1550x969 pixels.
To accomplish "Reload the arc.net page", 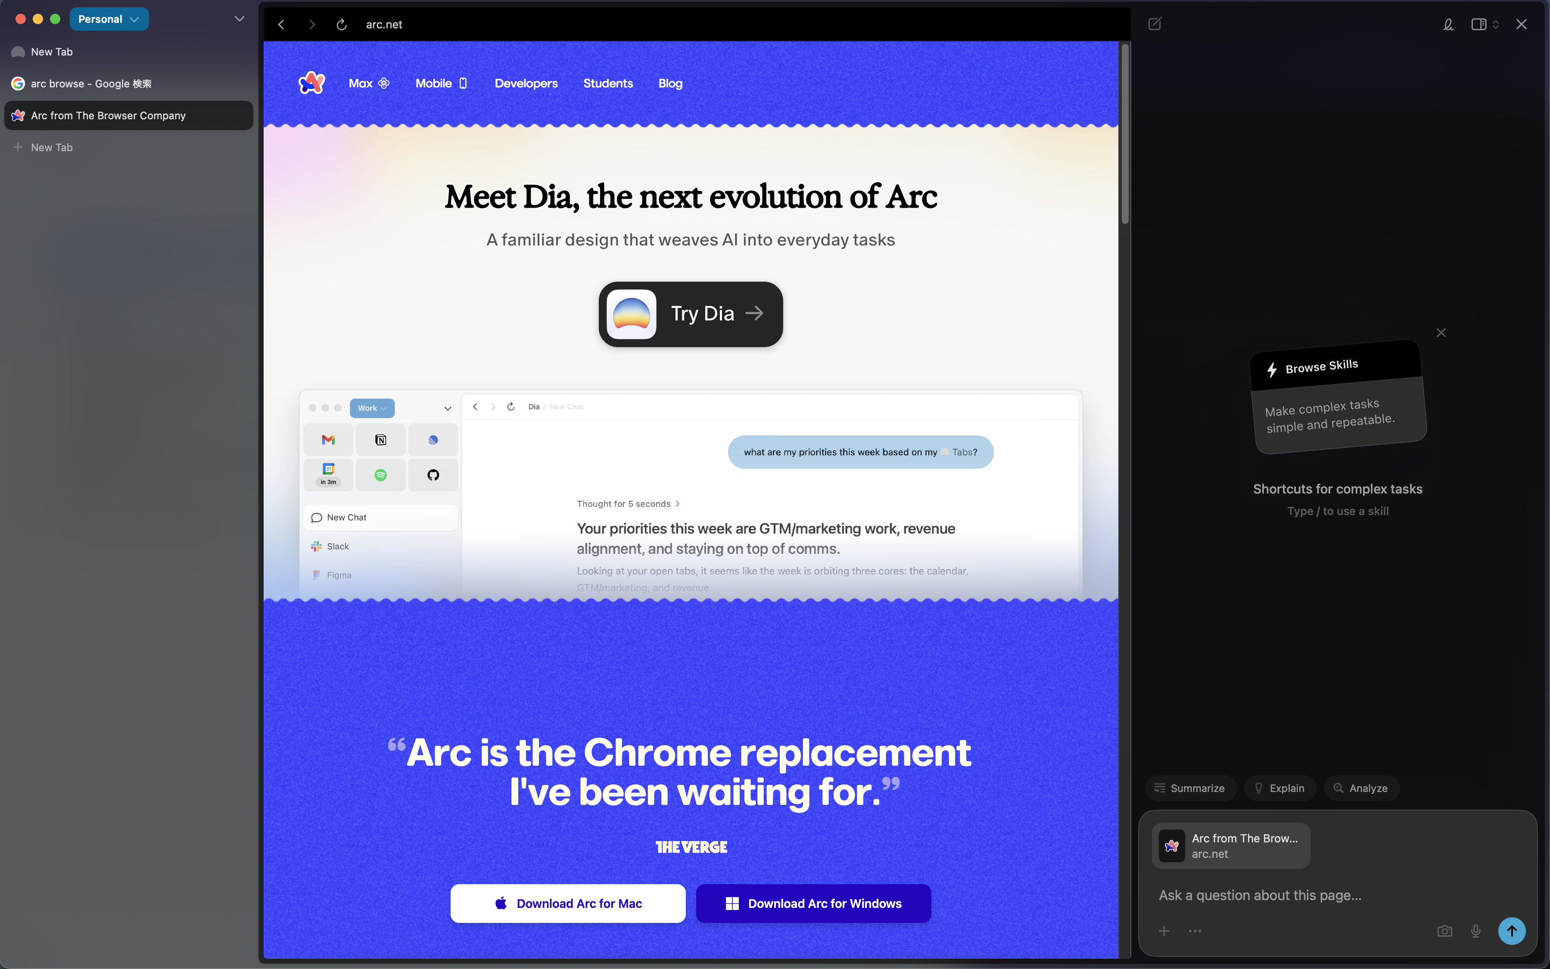I will (x=341, y=25).
